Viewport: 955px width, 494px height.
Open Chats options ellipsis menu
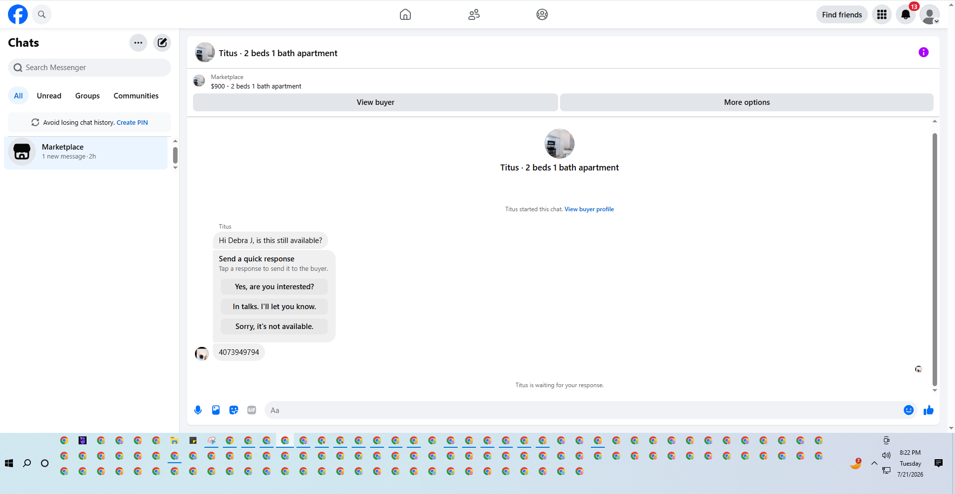click(138, 43)
